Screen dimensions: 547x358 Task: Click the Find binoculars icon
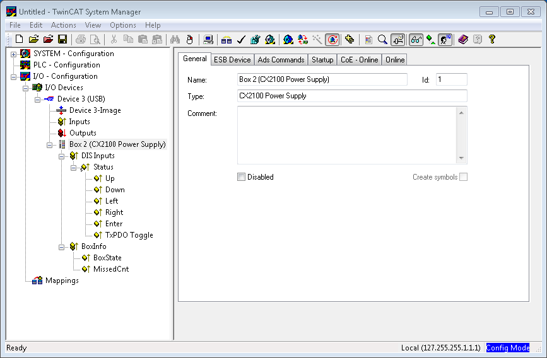click(175, 39)
